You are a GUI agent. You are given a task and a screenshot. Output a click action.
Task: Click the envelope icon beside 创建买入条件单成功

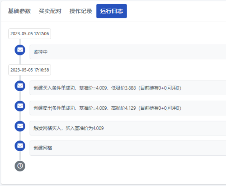point(20,86)
